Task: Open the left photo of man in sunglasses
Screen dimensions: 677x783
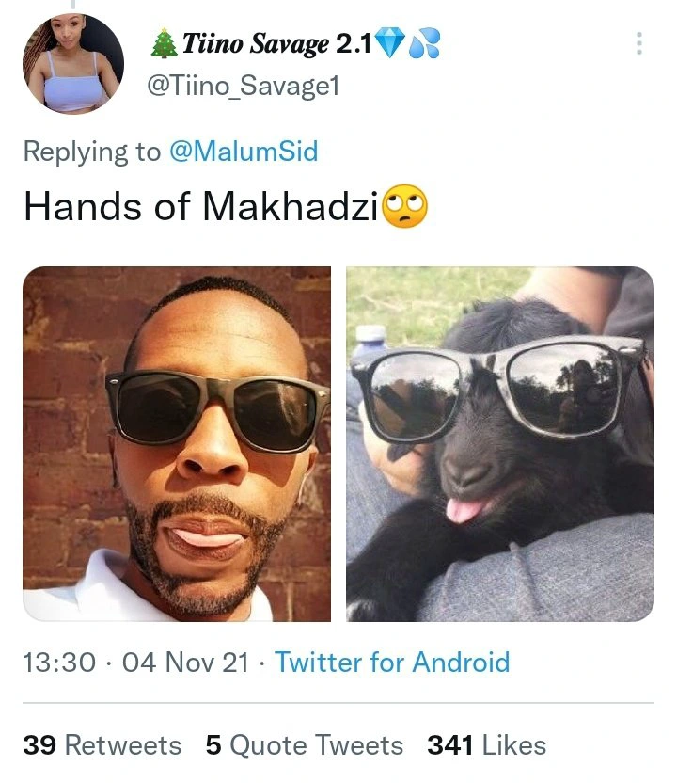Action: 177,443
